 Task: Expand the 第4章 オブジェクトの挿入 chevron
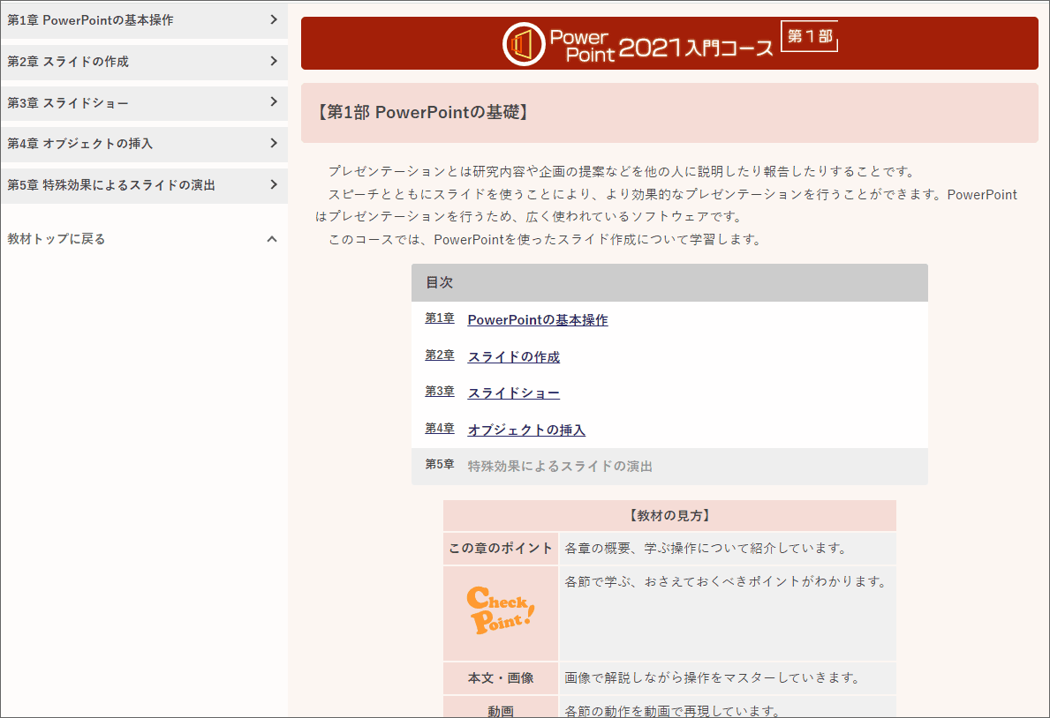click(x=273, y=143)
